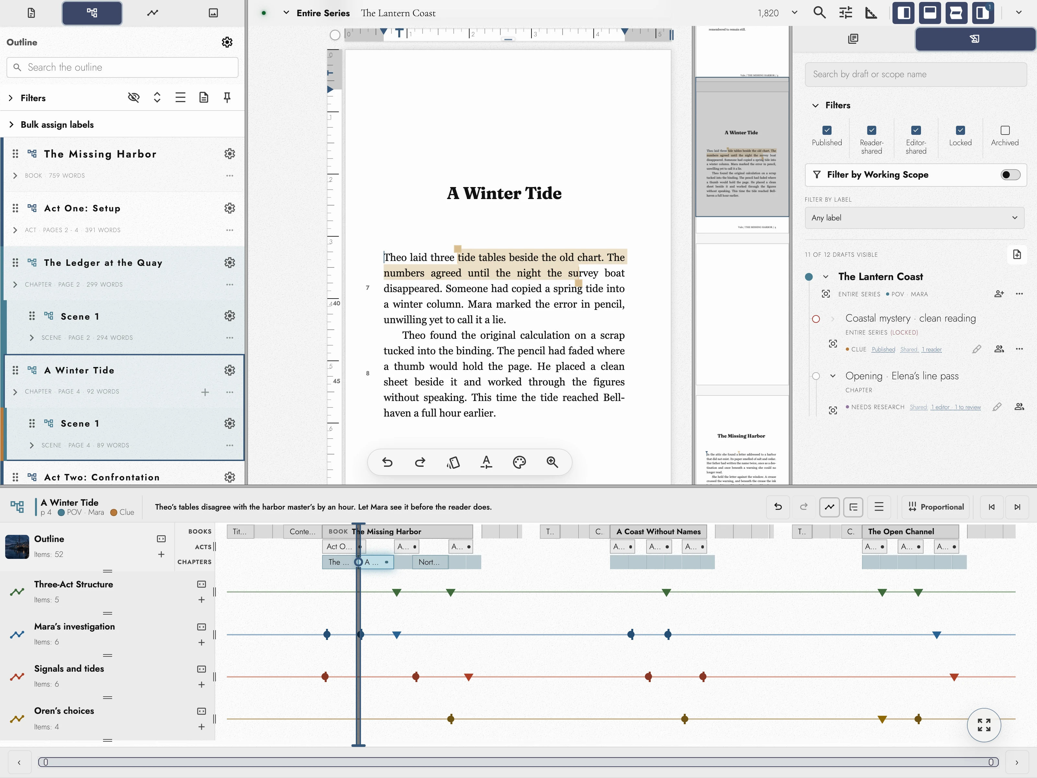Open search magnifier in top toolbar

[820, 13]
